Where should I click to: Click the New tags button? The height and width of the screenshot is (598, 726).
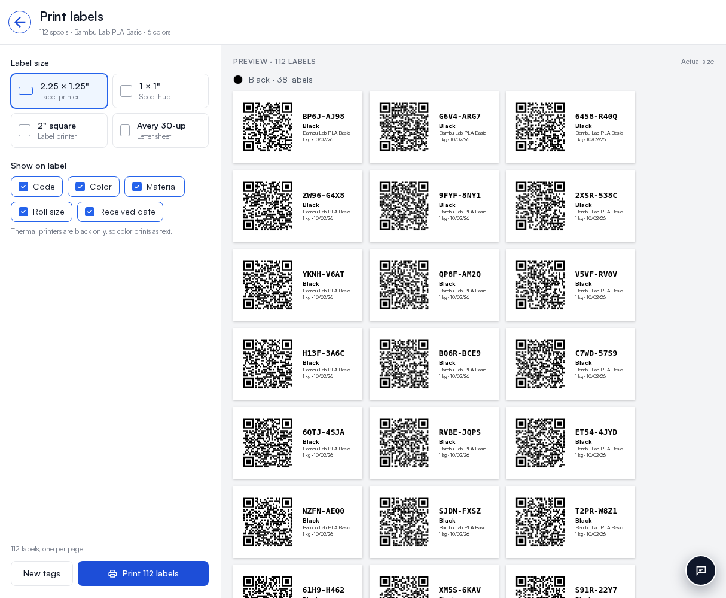pyautogui.click(x=42, y=573)
